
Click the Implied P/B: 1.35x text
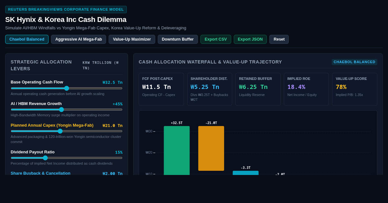[349, 95]
